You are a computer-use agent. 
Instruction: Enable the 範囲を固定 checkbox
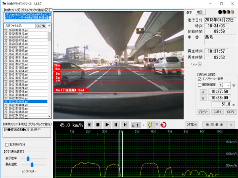click(x=200, y=85)
